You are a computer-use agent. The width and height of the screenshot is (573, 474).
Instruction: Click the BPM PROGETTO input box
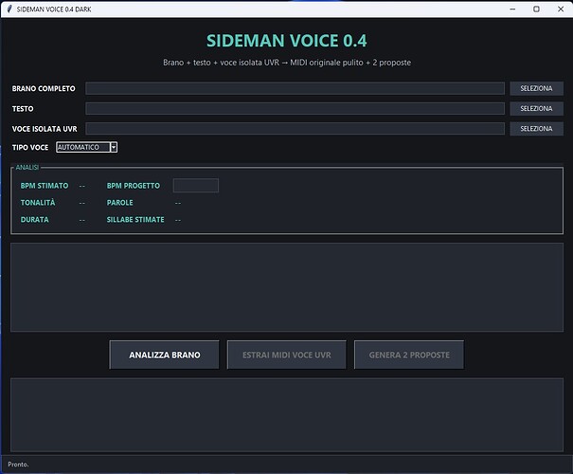196,186
